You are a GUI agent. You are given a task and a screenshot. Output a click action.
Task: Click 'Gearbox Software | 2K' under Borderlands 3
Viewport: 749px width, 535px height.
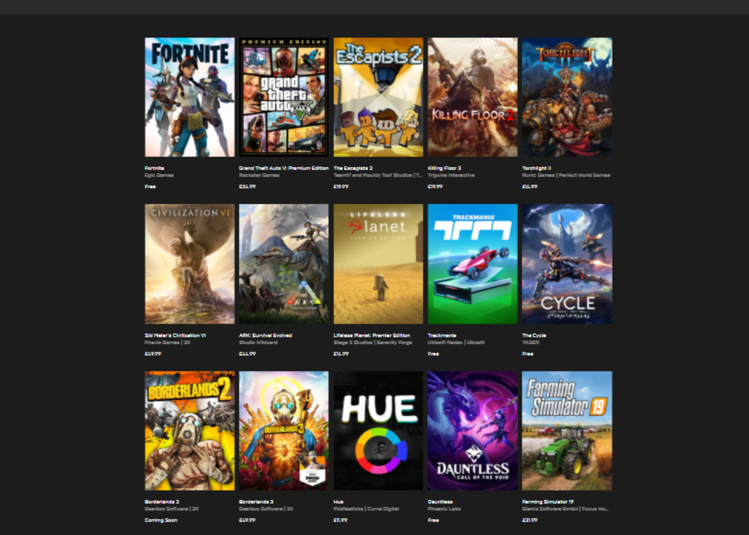click(266, 509)
